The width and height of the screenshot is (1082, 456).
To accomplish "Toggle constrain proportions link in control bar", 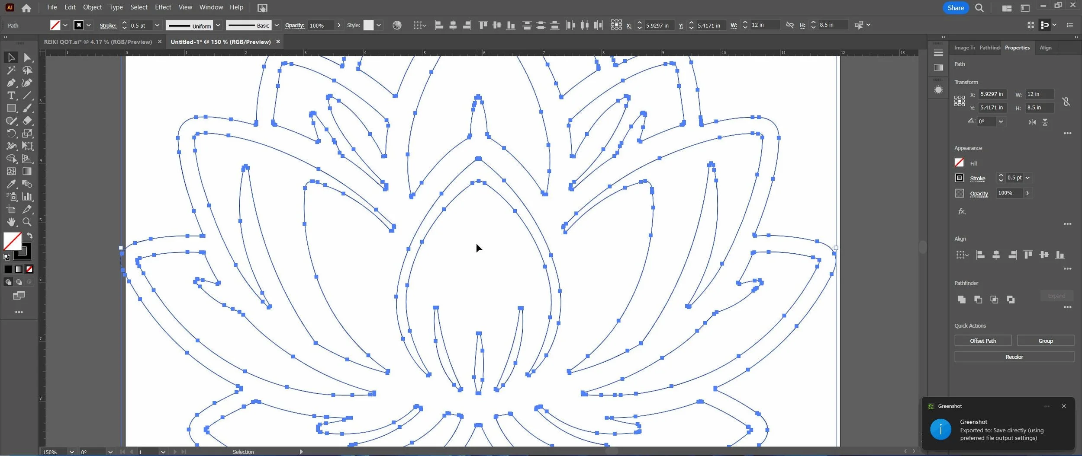I will tap(790, 25).
